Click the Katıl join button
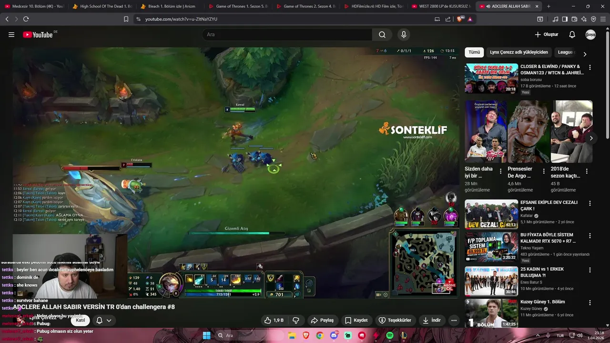 point(80,320)
